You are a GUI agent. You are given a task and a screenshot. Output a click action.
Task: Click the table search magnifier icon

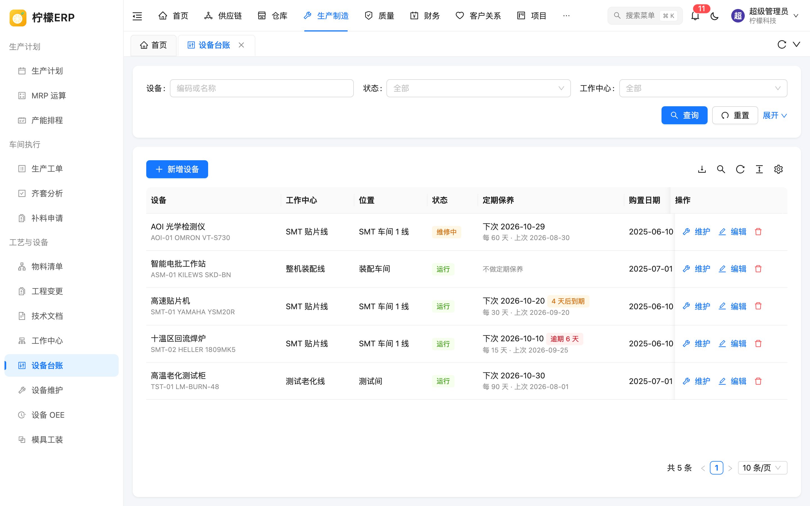[x=721, y=169]
